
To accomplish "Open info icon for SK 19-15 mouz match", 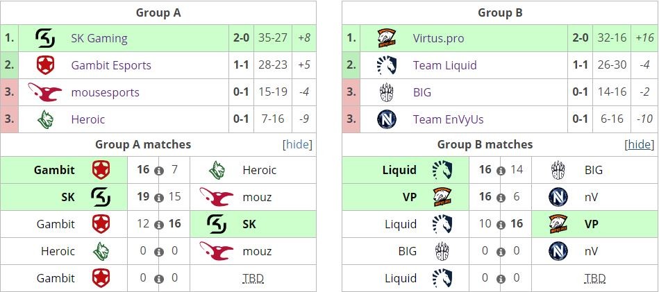I will 159,198.
